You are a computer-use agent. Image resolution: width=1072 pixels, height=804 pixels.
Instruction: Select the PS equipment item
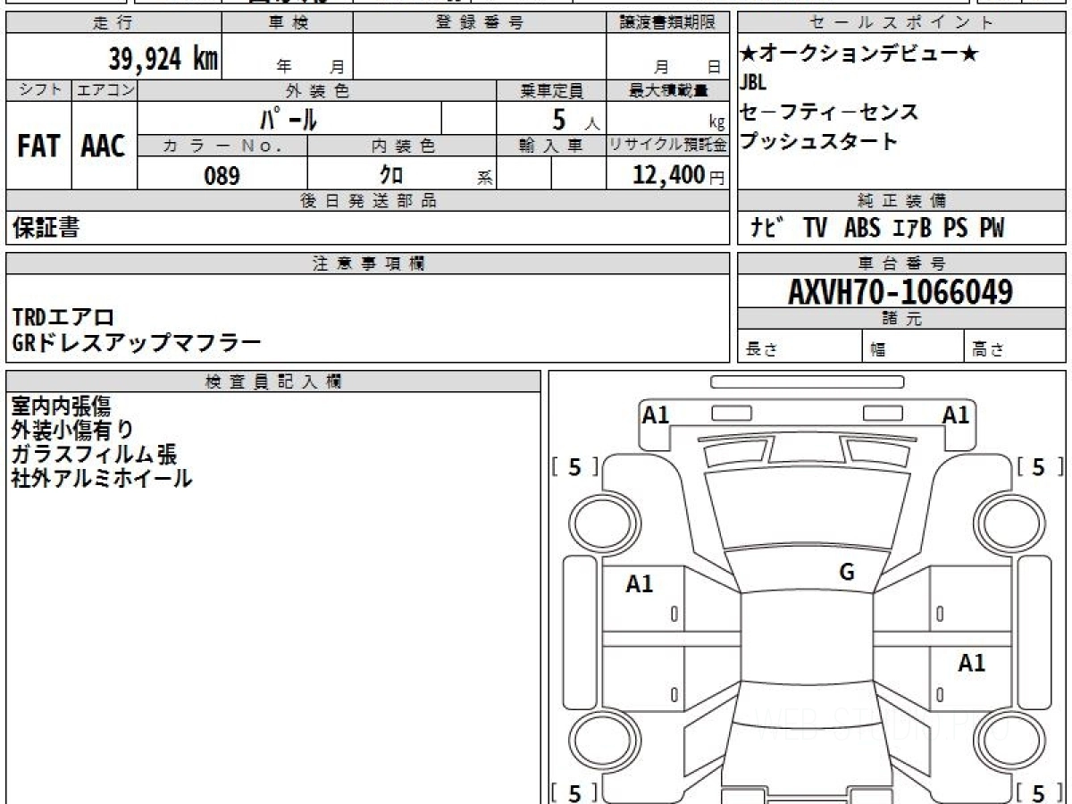pyautogui.click(x=955, y=229)
